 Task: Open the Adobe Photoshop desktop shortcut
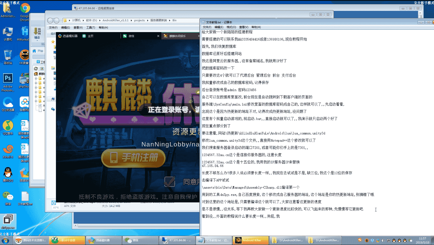click(8, 82)
